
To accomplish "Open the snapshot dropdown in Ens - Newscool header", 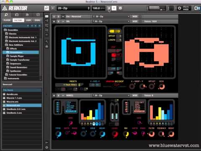I will click(x=111, y=16).
